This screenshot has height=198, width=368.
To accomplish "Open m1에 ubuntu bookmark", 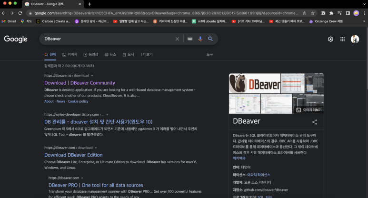I will pyautogui.click(x=209, y=21).
